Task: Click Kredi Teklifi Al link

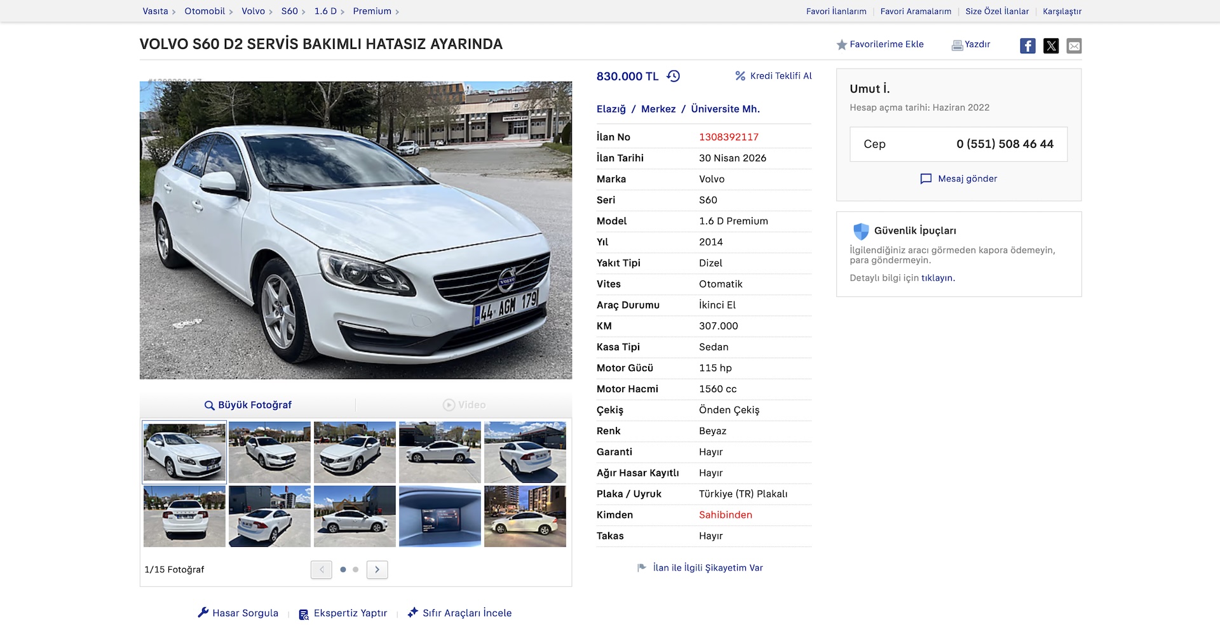Action: tap(781, 76)
